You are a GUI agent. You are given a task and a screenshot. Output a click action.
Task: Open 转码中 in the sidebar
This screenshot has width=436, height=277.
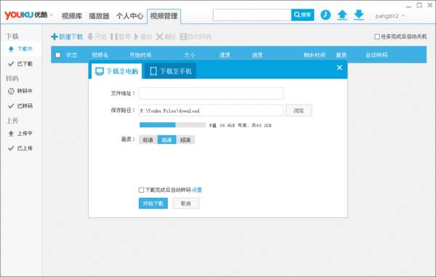coord(20,91)
